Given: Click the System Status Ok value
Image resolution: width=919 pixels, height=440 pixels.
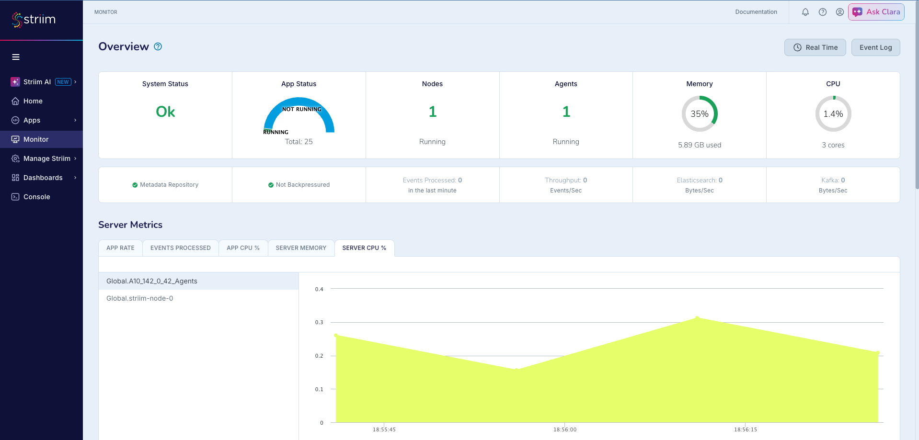Looking at the screenshot, I should tap(165, 112).
